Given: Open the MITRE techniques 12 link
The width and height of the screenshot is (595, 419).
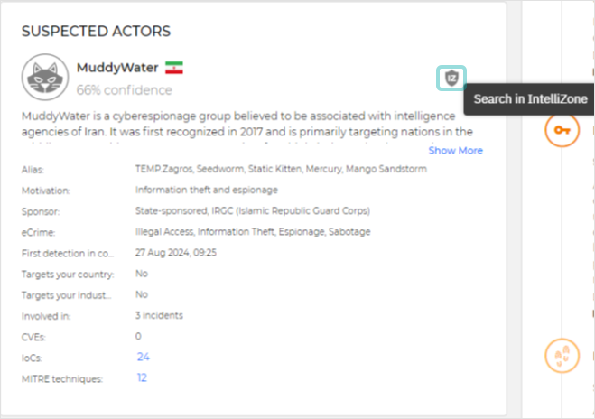Looking at the screenshot, I should (142, 378).
